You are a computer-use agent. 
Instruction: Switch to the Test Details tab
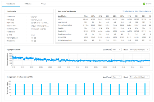pos(11,4)
